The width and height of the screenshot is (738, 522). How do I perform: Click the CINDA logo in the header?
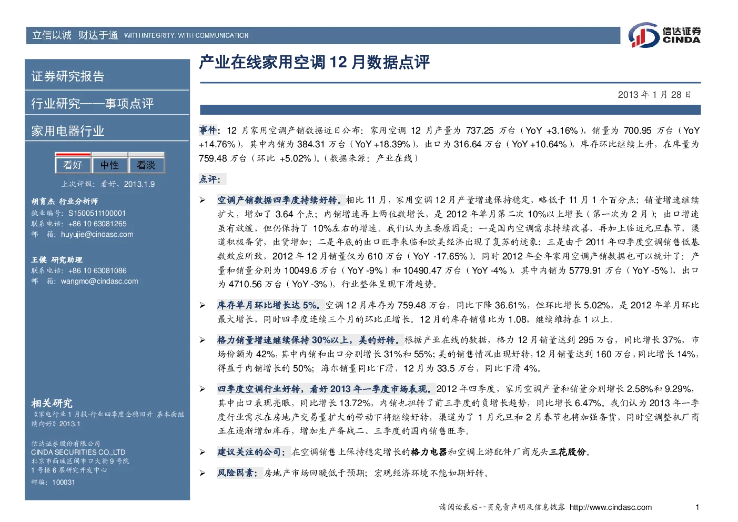[x=664, y=35]
